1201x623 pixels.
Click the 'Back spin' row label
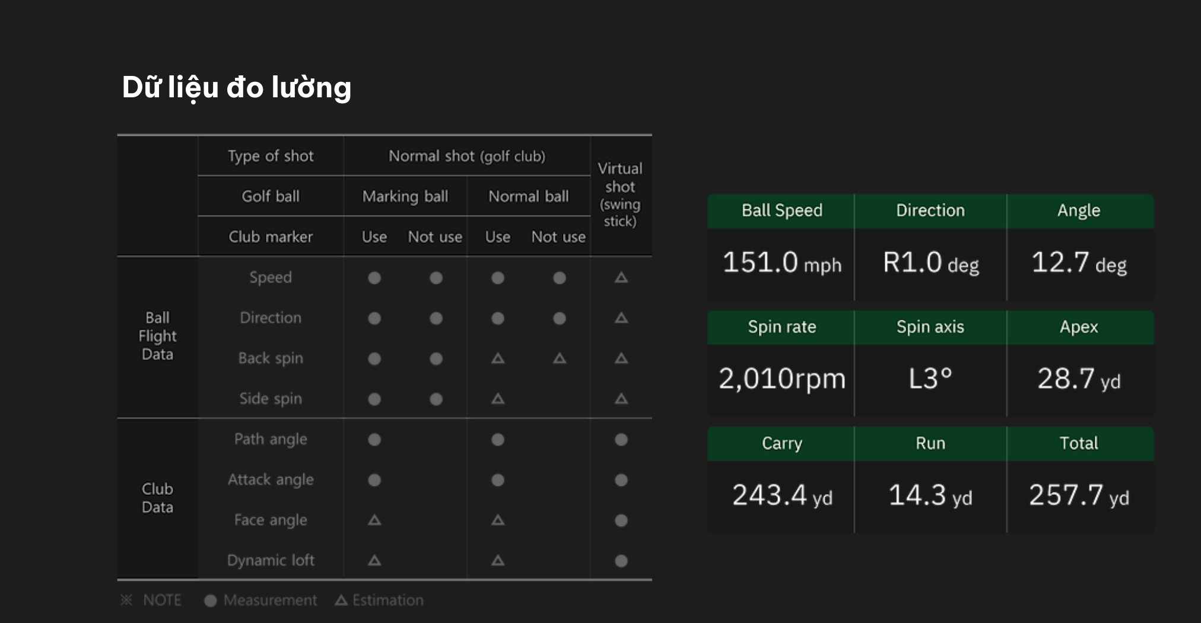point(271,358)
